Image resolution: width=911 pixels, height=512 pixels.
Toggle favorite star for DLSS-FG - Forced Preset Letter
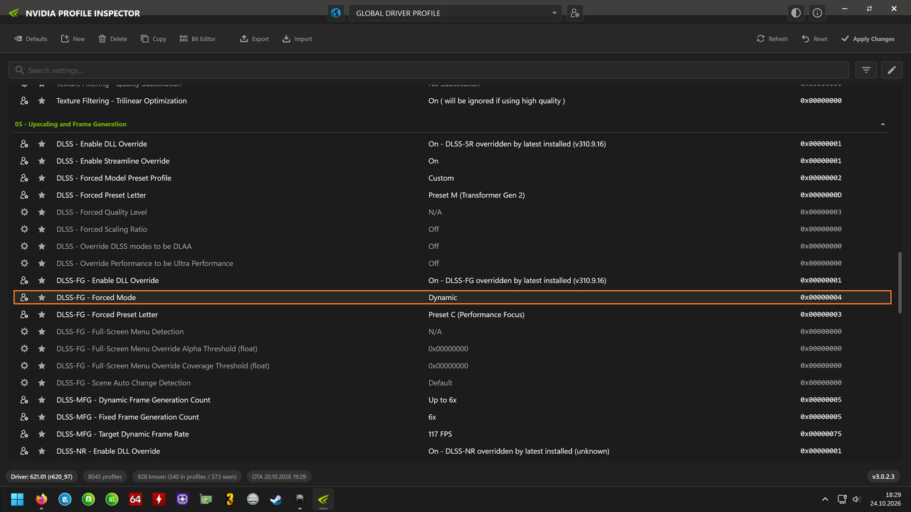point(42,314)
